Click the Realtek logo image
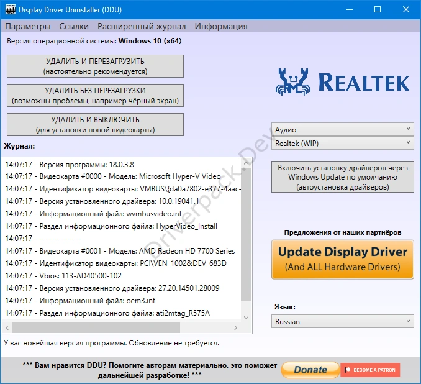The width and height of the screenshot is (421, 384). pos(342,81)
